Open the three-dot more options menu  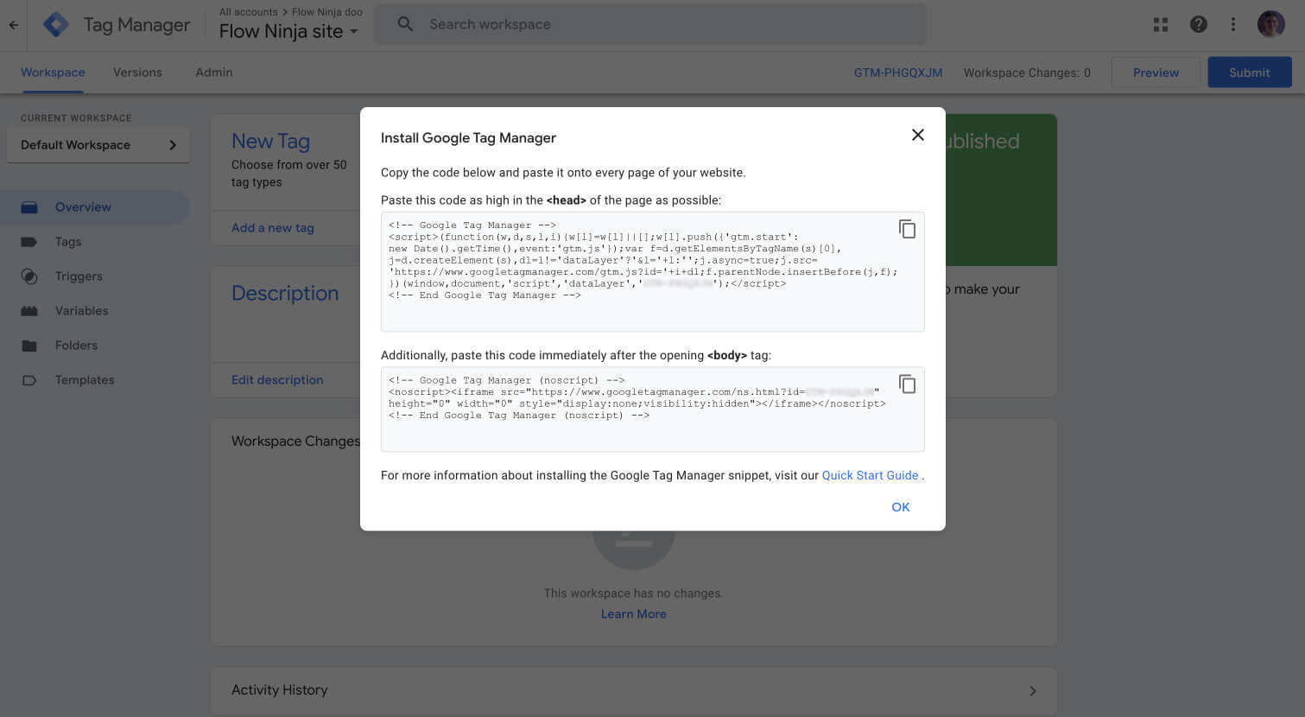[1233, 25]
